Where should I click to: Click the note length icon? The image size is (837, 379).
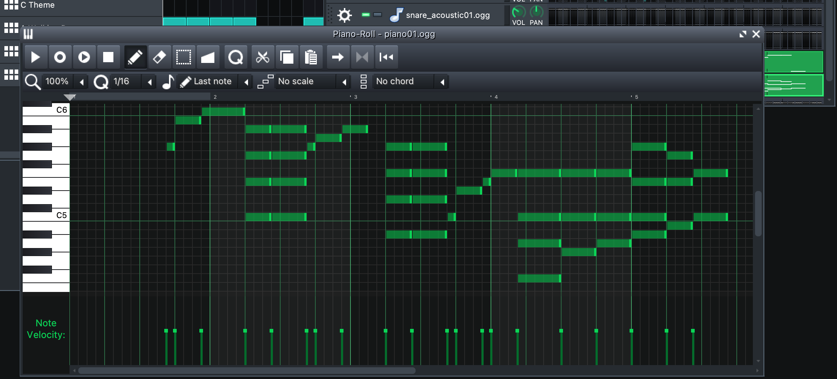168,82
